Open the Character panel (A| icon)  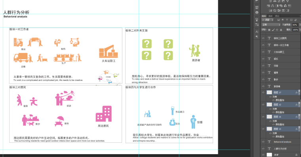click(257, 32)
